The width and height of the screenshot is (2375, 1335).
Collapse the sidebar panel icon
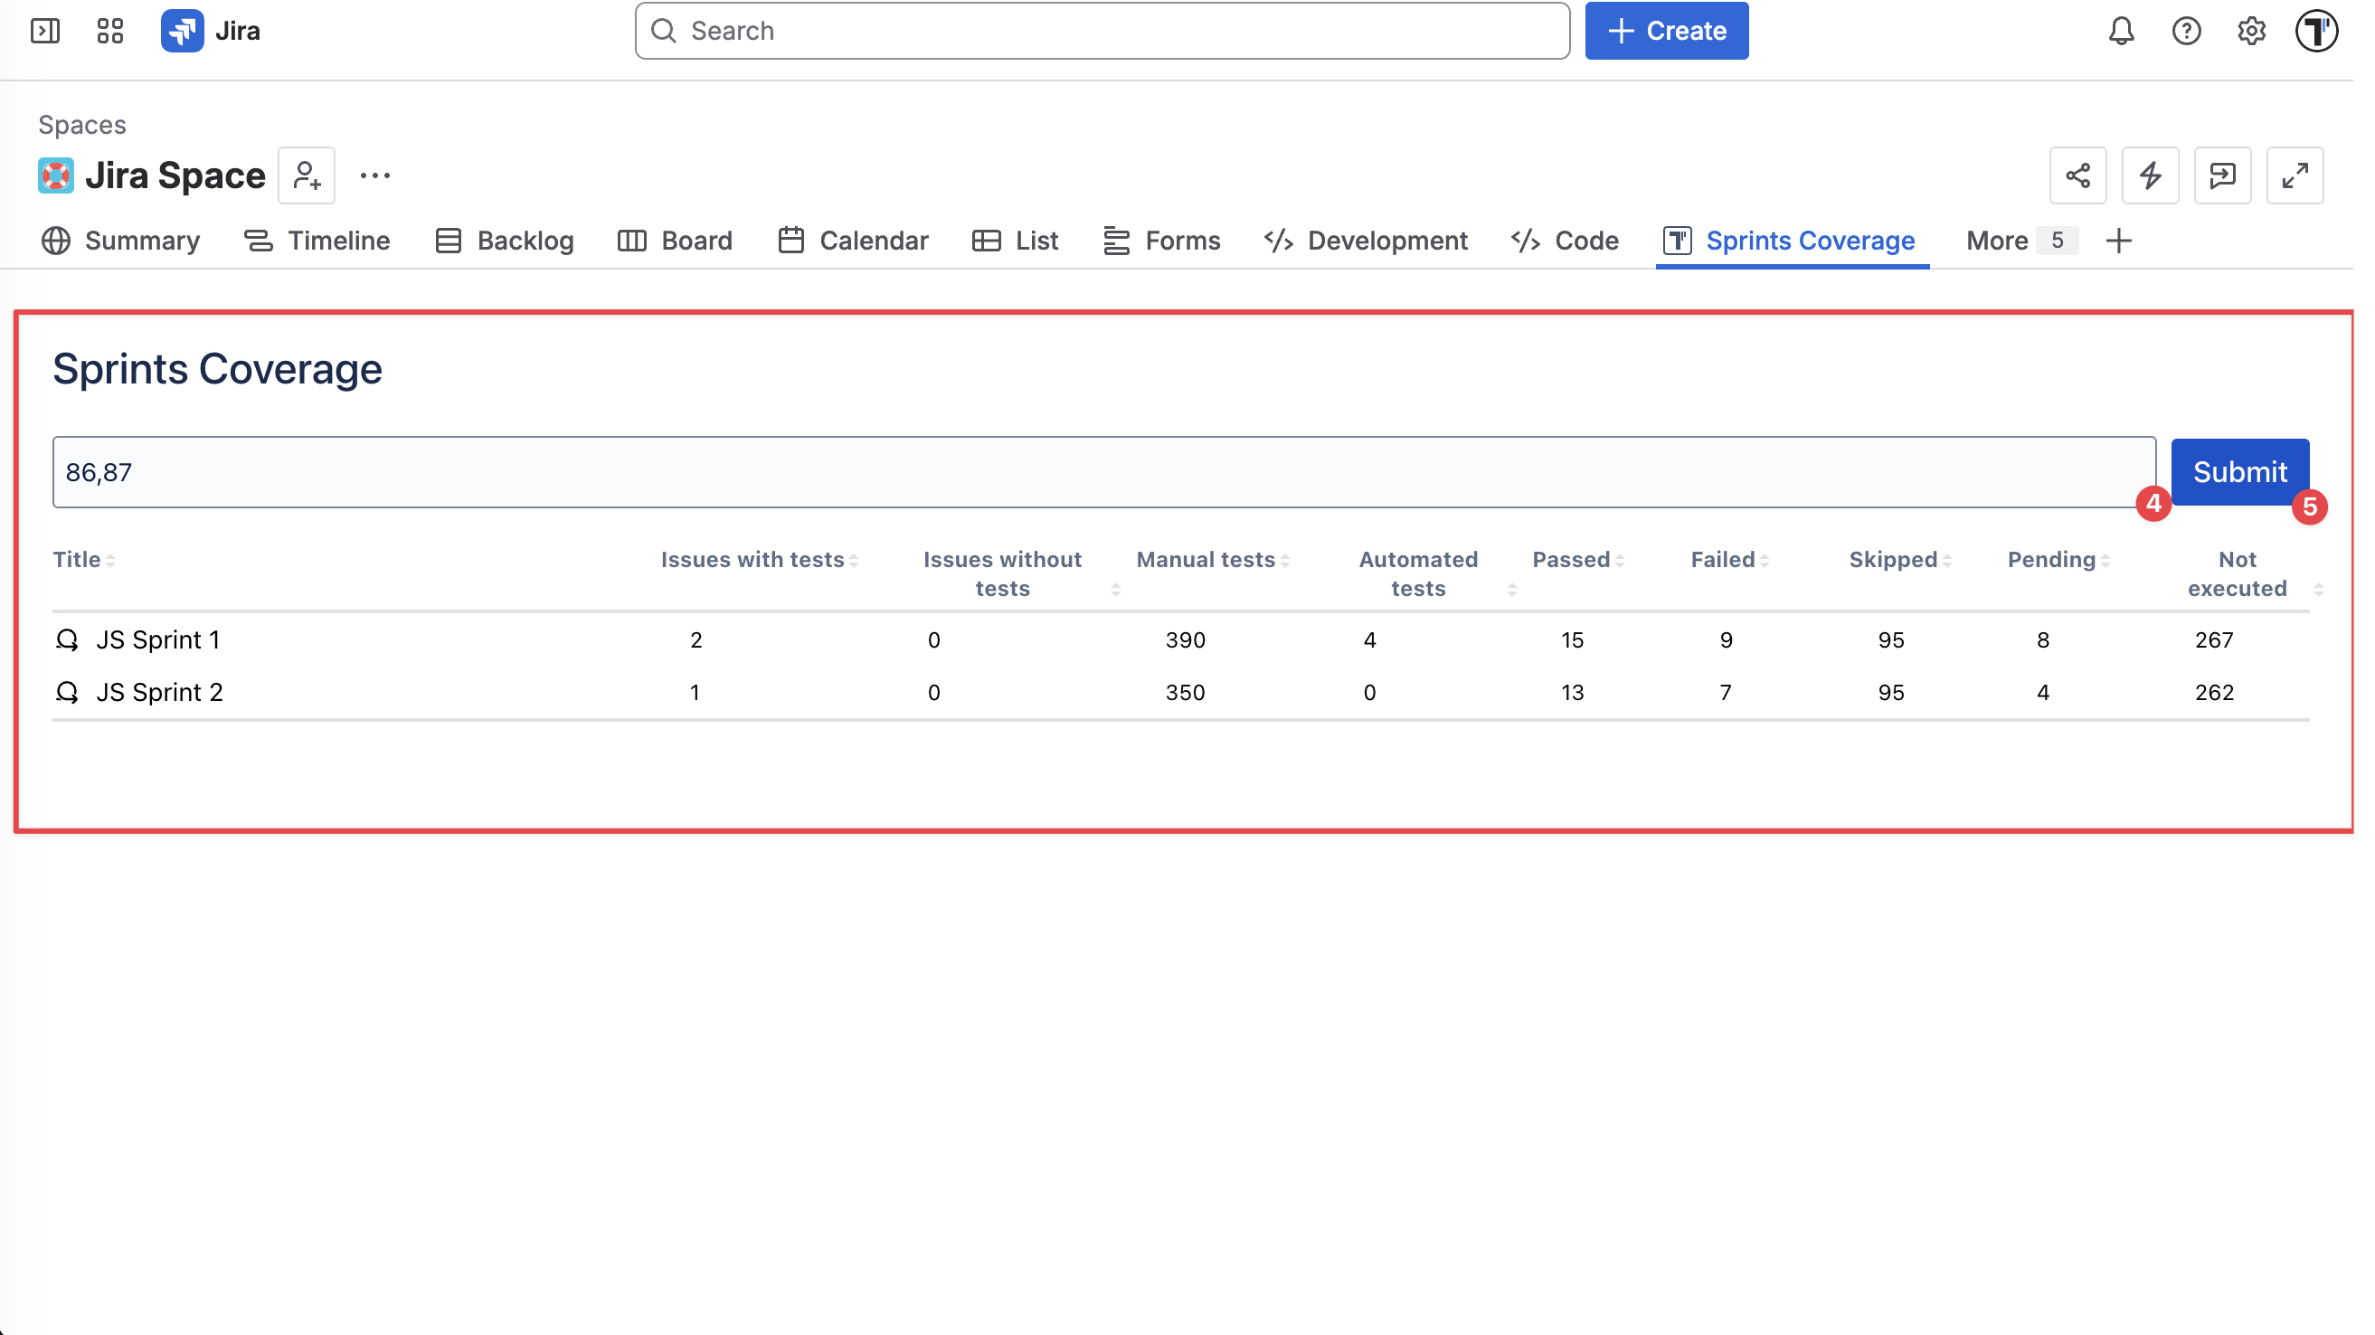click(x=44, y=31)
